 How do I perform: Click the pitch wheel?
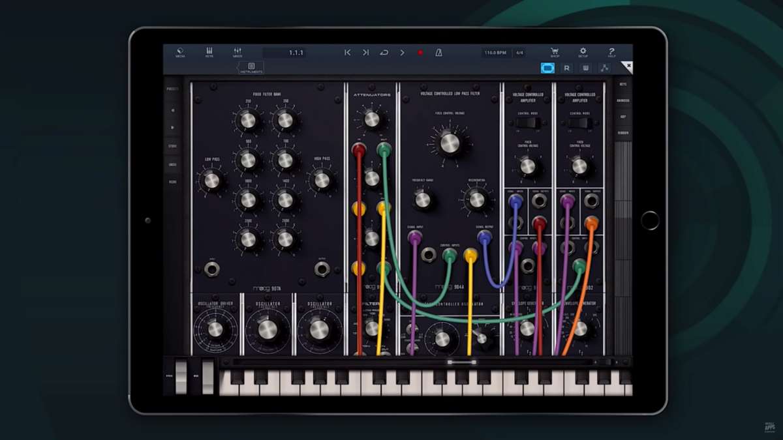(181, 377)
